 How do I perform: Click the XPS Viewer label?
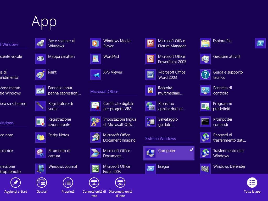[113, 72]
